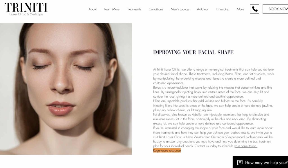Expand the Conditions menu
This screenshot has height=168, width=288.
tap(156, 9)
